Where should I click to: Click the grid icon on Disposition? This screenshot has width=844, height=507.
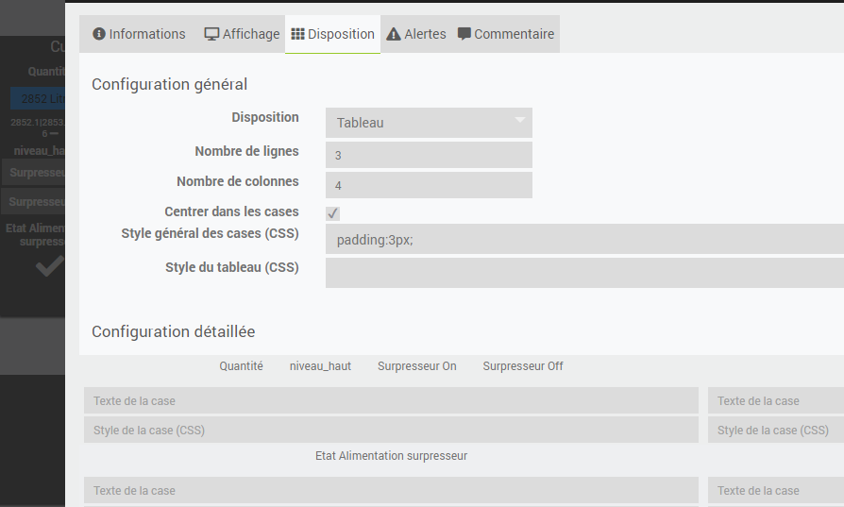tap(297, 34)
